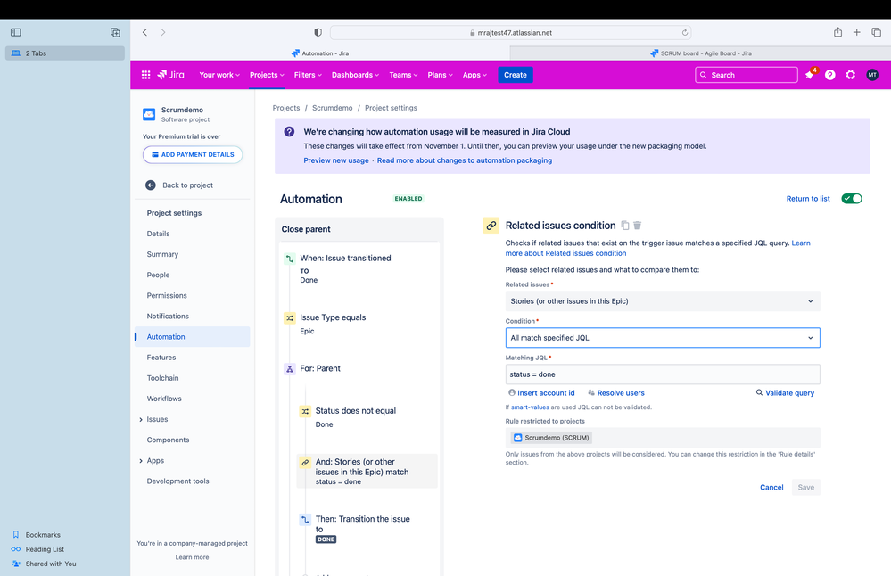
Task: Open notifications bell with badge
Action: [x=810, y=74]
